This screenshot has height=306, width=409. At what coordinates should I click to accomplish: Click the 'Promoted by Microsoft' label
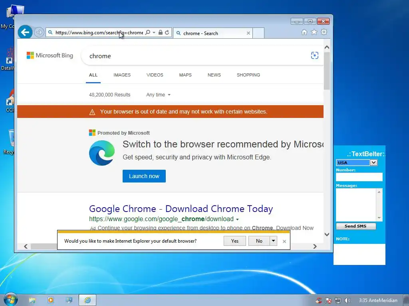coord(124,133)
